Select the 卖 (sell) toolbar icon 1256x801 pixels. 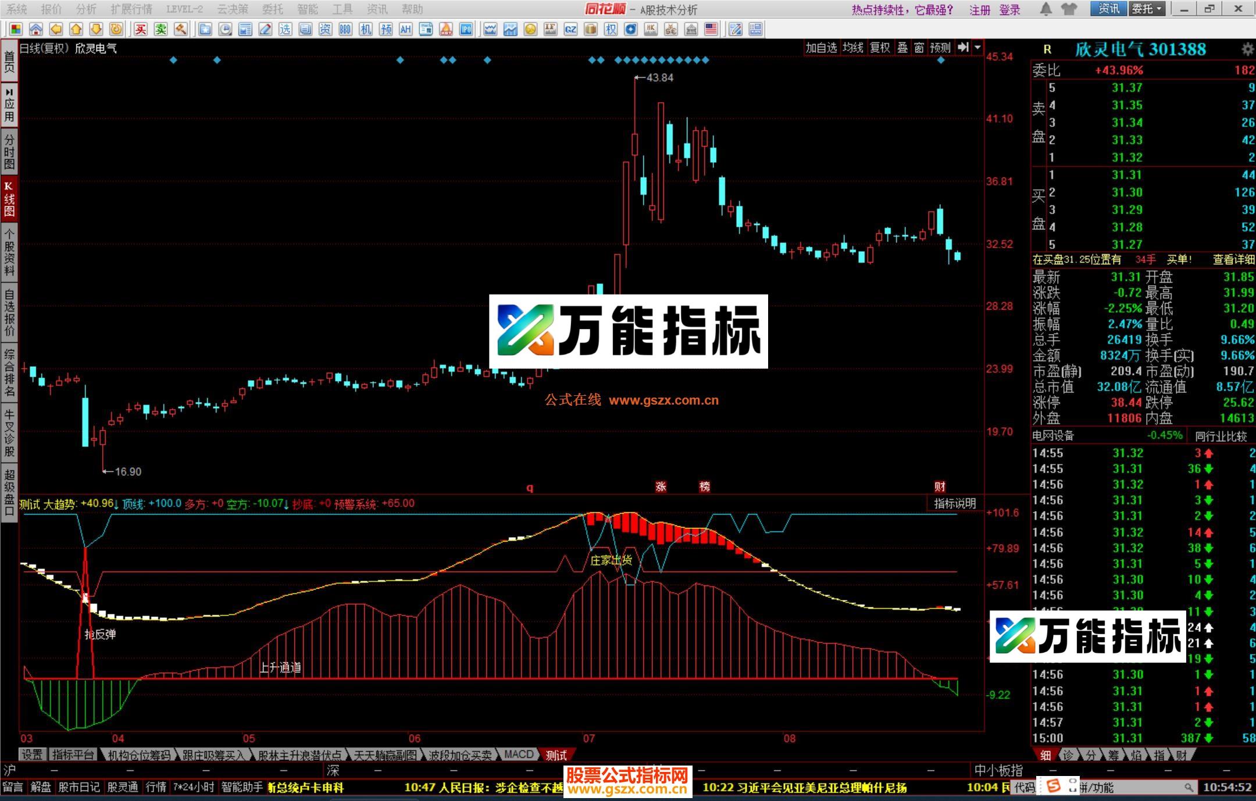click(161, 28)
